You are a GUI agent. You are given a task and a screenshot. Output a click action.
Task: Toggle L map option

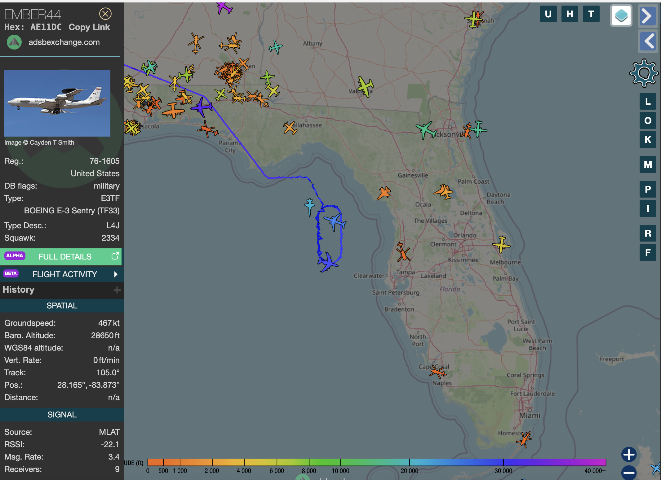coord(648,102)
